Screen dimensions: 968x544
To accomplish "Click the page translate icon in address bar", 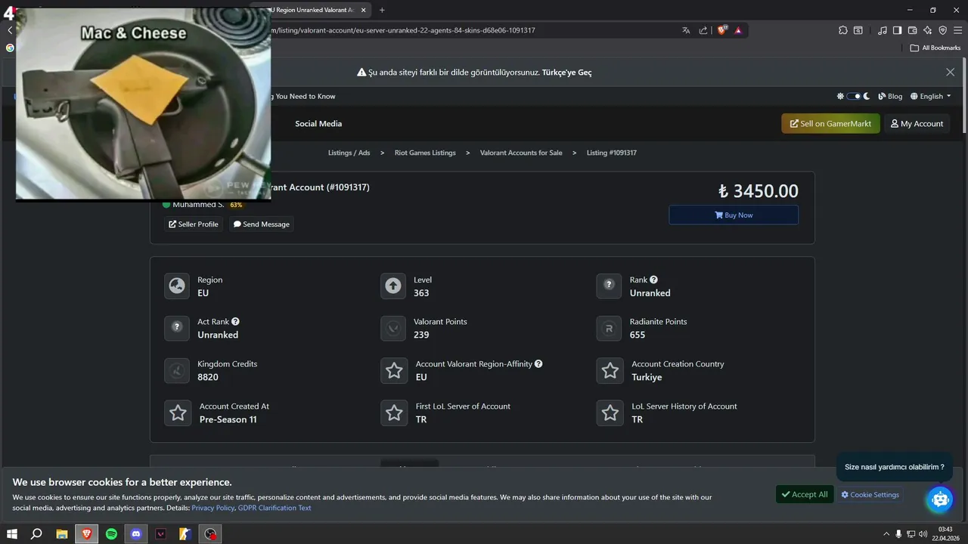I will (x=686, y=30).
